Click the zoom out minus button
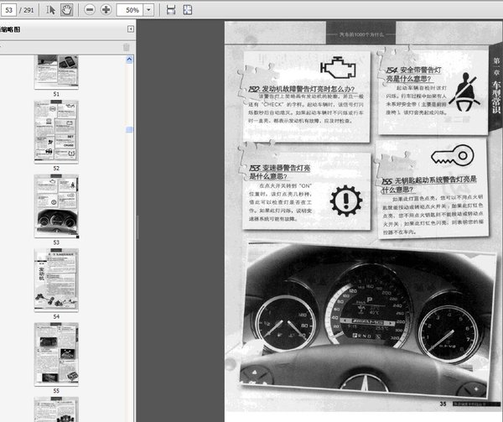The image size is (503, 422). click(x=89, y=9)
